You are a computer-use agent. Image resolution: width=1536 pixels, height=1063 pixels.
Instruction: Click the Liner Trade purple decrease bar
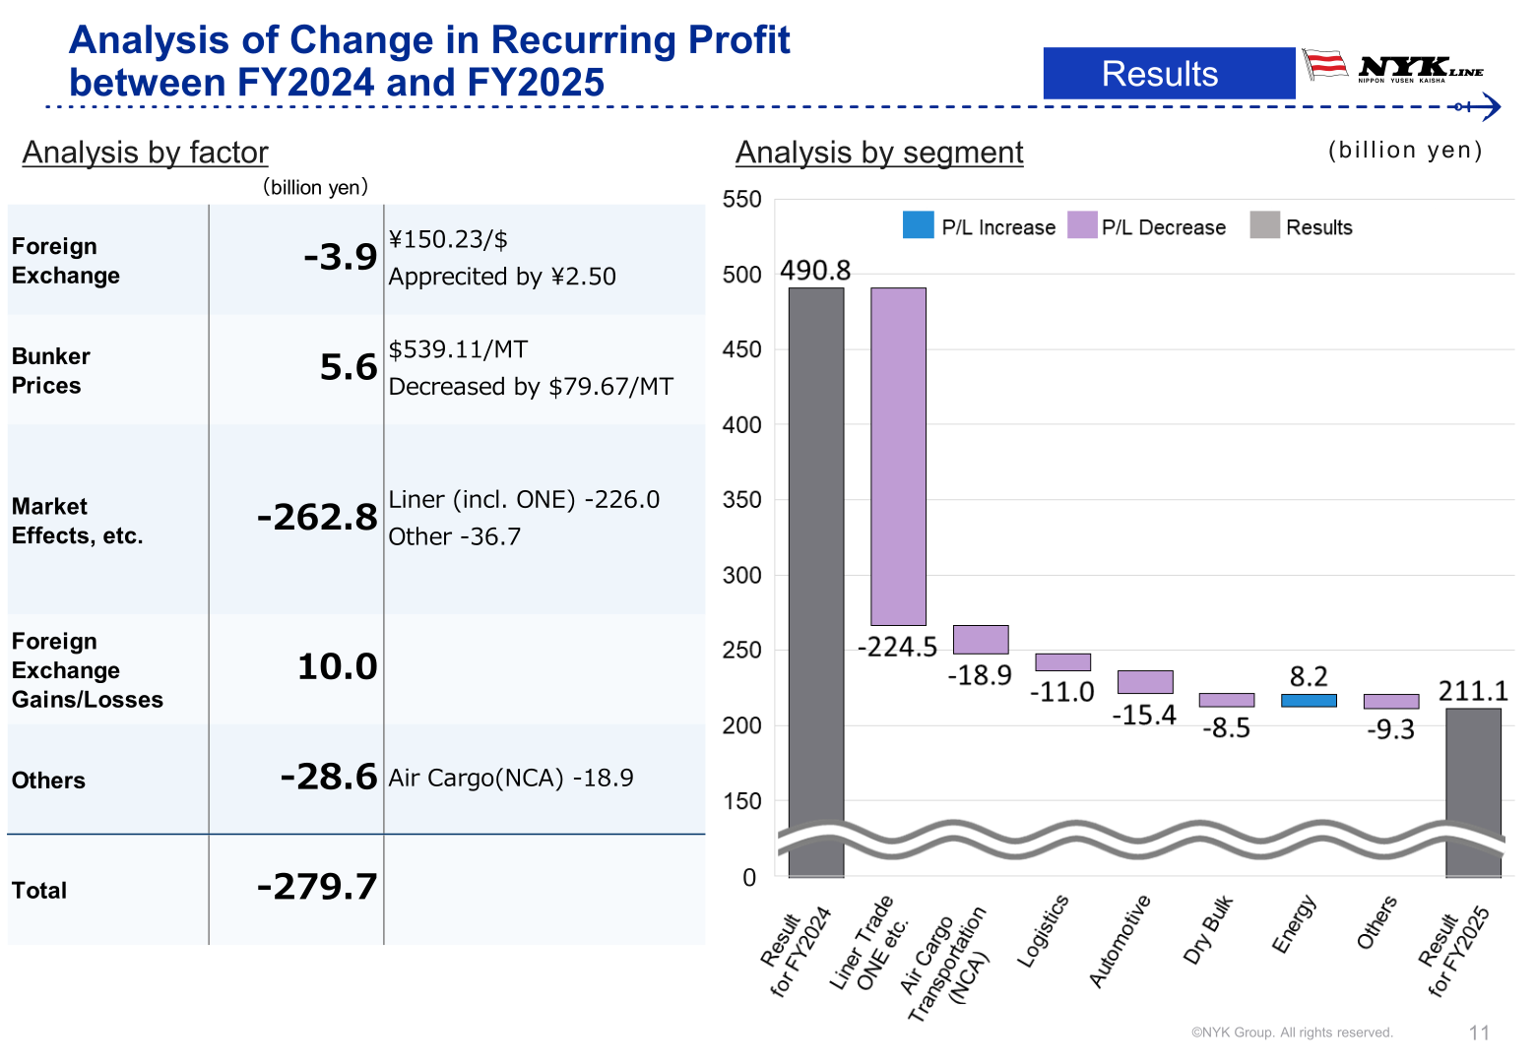898,457
